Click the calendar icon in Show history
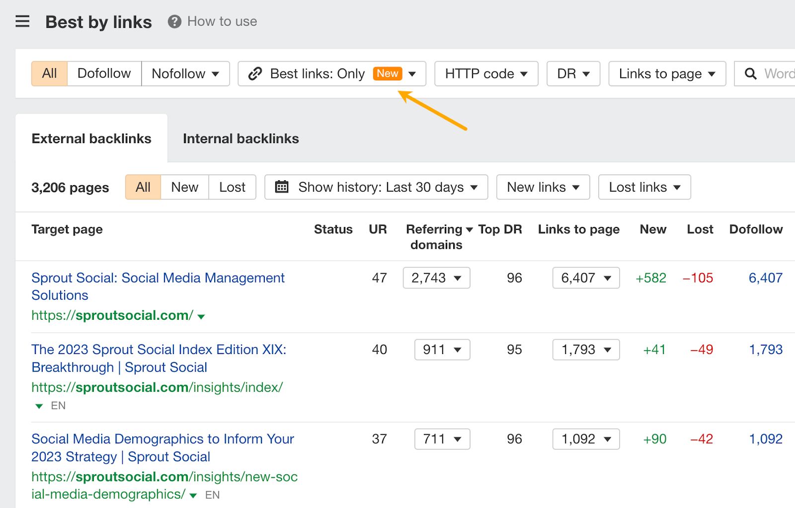 pos(283,187)
